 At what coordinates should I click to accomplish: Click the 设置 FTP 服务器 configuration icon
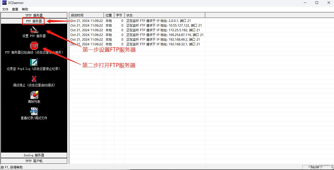tap(34, 30)
